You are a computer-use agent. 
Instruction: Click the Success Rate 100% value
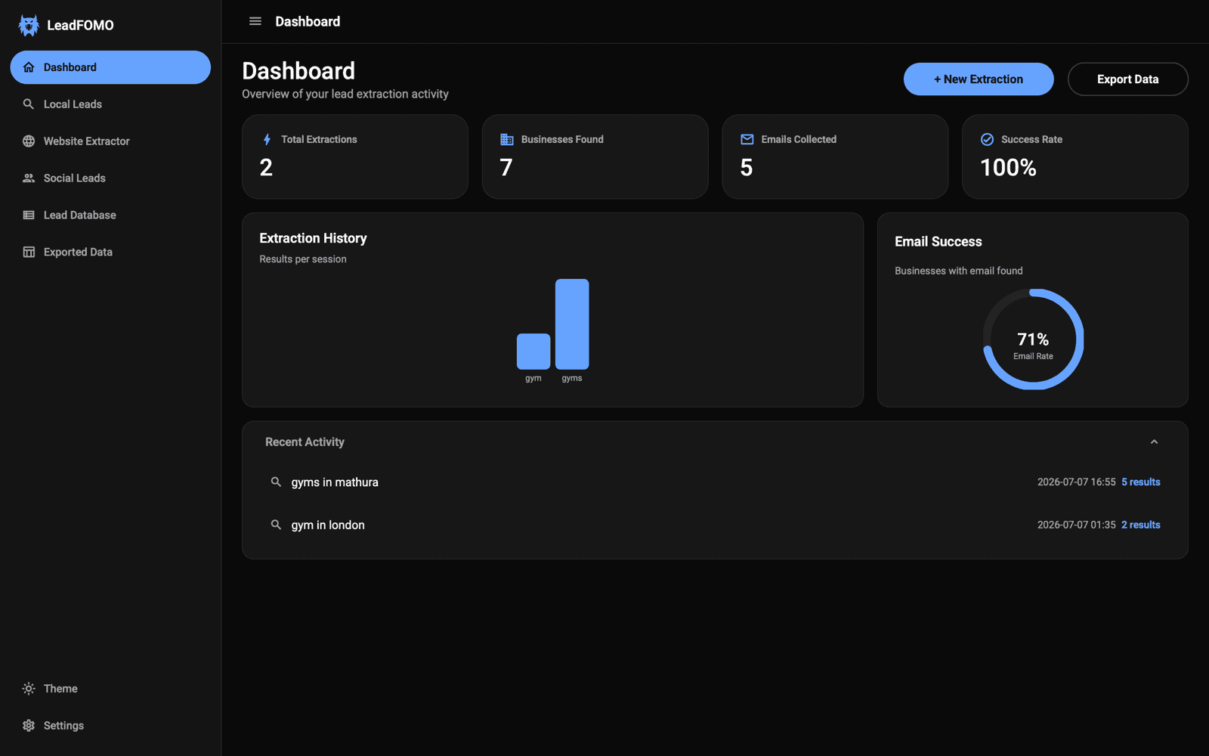pos(1008,168)
